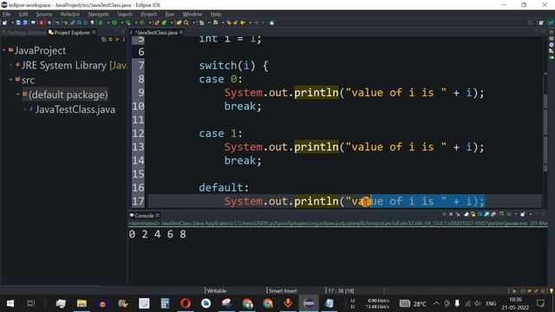
Task: Click the Open Type toolbar icon
Action: pyautogui.click(x=179, y=23)
